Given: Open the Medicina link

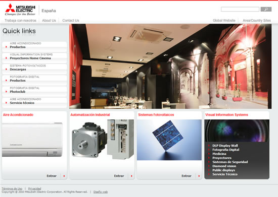Looking at the screenshot, I should coord(219,154).
